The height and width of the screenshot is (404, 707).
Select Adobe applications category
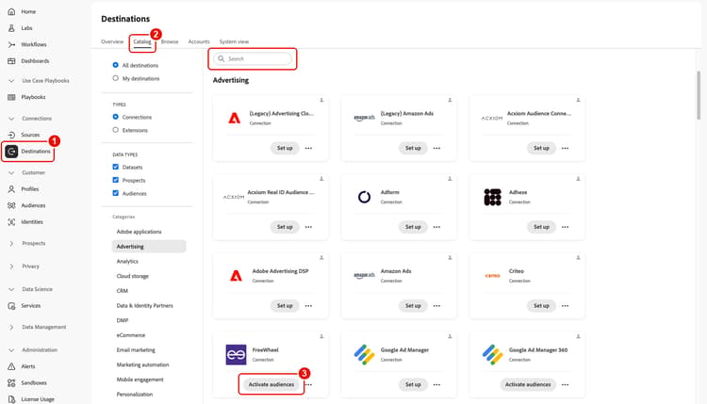[139, 232]
